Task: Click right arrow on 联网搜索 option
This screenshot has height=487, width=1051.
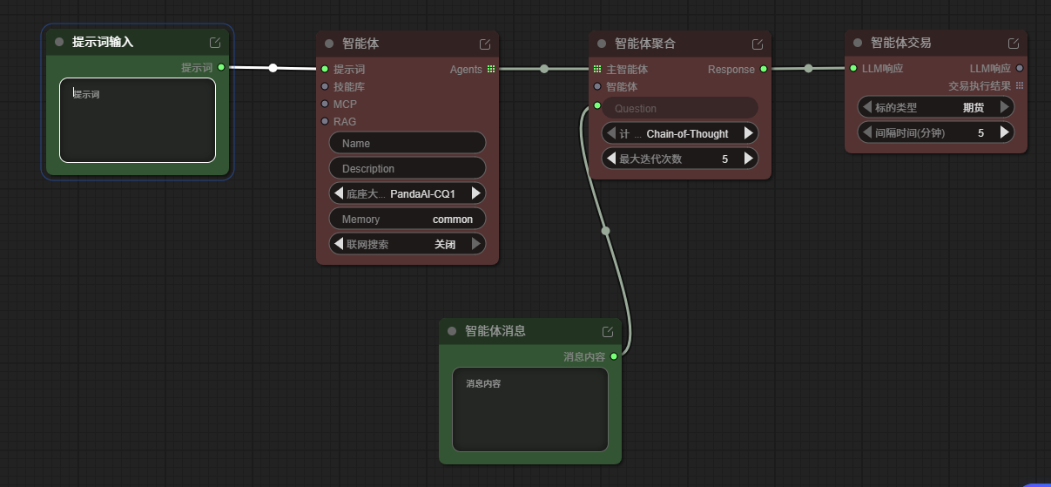Action: [475, 244]
